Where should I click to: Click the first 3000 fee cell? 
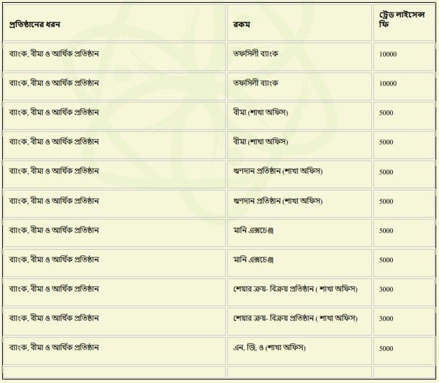(386, 290)
